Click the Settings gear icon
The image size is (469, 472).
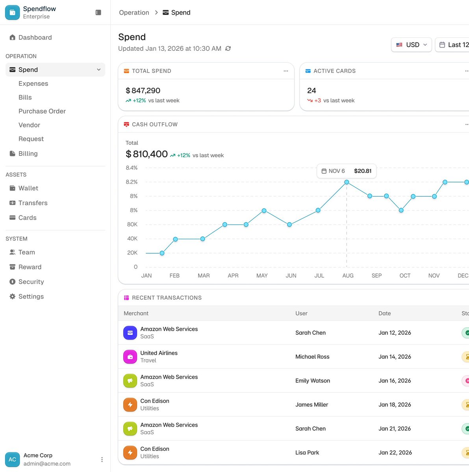[12, 297]
